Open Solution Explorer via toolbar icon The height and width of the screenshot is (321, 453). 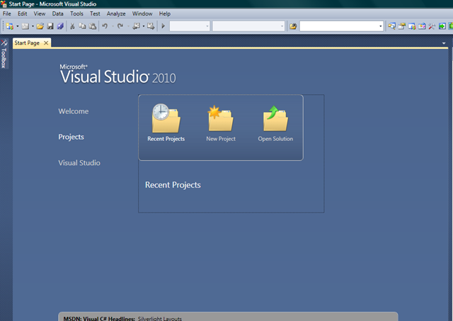(391, 26)
